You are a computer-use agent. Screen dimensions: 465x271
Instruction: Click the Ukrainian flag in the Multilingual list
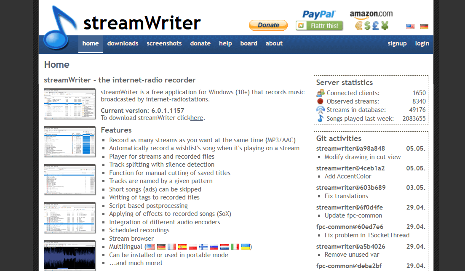[x=246, y=247]
